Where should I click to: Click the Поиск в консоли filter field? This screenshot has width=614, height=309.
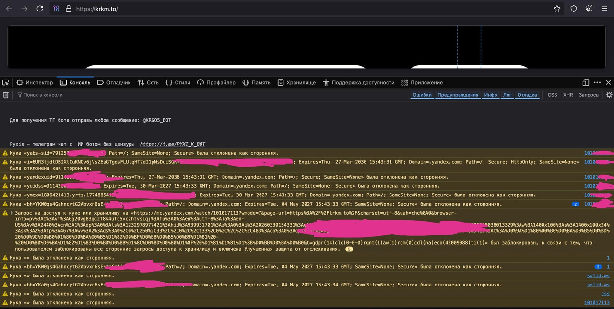[211, 95]
